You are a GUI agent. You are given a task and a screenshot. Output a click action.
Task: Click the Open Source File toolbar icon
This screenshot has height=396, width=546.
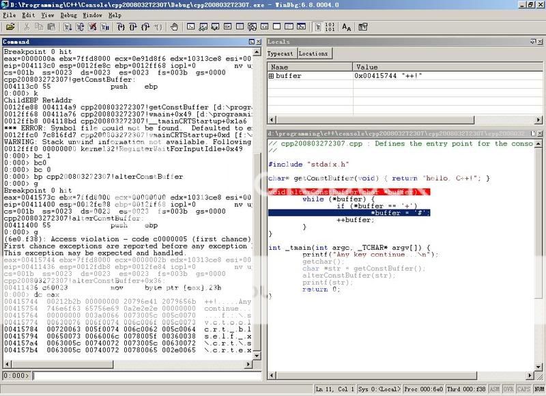[x=10, y=27]
